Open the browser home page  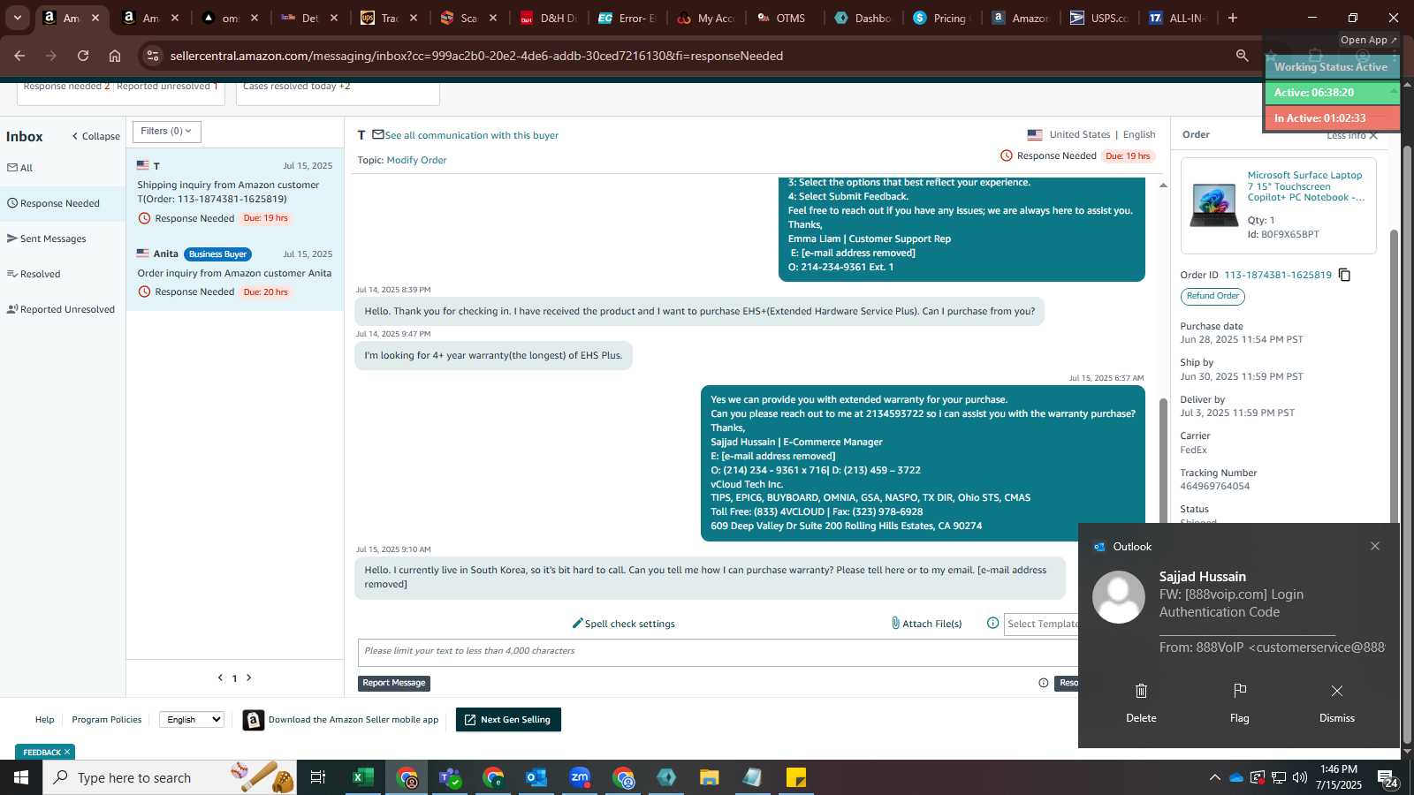pos(115,56)
